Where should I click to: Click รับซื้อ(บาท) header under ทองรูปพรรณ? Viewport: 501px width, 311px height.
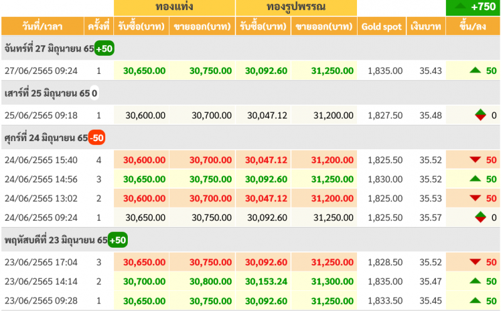[263, 26]
